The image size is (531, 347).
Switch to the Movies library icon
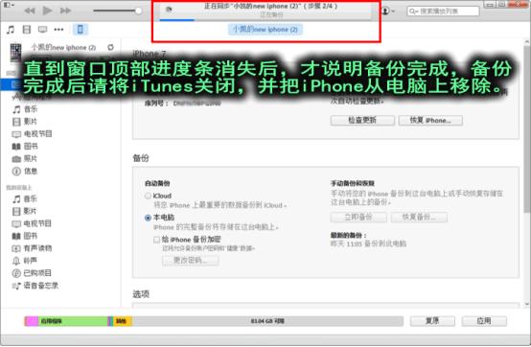coord(27,30)
